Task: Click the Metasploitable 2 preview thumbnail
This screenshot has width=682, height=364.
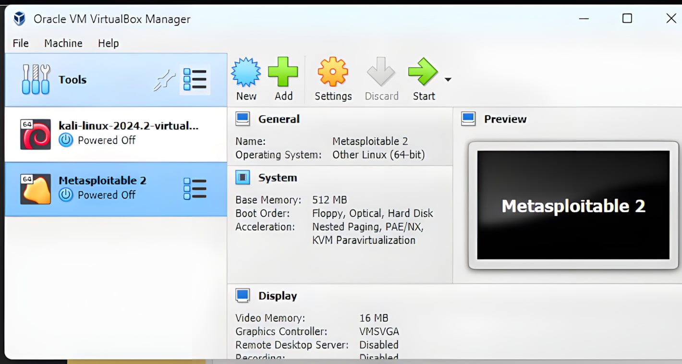Action: 573,206
